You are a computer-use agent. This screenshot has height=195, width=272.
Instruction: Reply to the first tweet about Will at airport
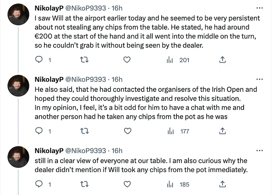[x=39, y=60]
